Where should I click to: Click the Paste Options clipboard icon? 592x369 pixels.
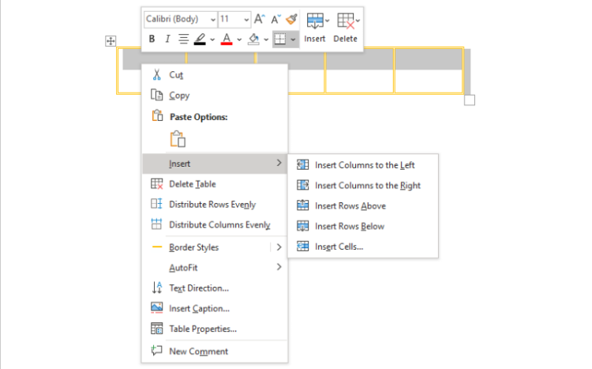[x=178, y=139]
